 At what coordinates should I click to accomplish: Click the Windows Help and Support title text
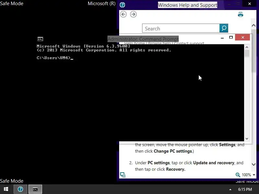pyautogui.click(x=187, y=5)
